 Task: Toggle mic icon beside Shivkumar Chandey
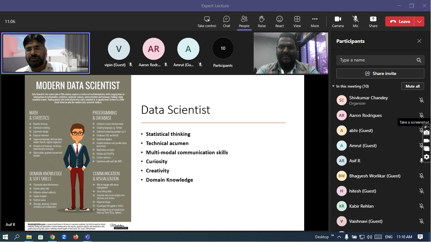[421, 100]
